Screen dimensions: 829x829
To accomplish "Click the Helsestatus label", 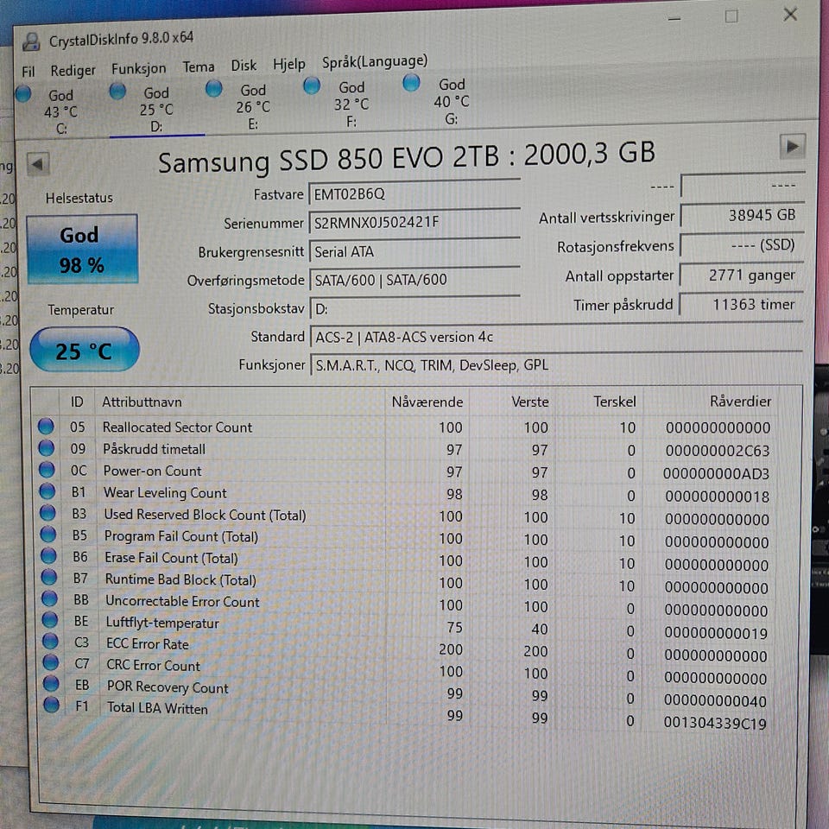I will click(x=79, y=199).
